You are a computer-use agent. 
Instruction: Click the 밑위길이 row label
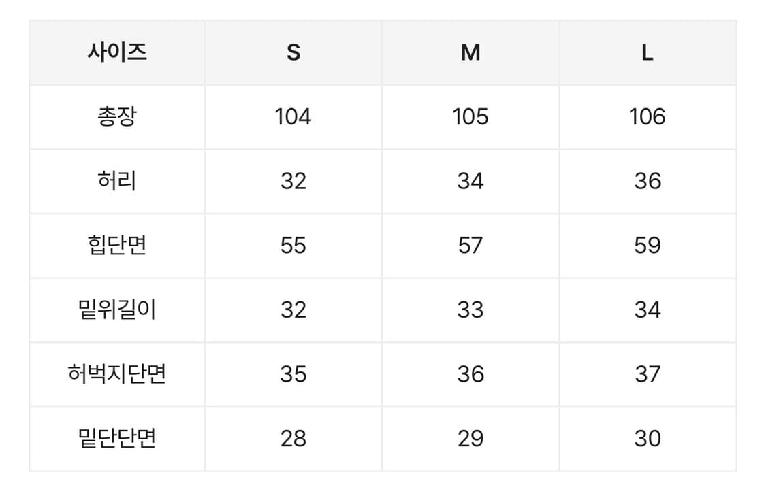[x=117, y=310]
